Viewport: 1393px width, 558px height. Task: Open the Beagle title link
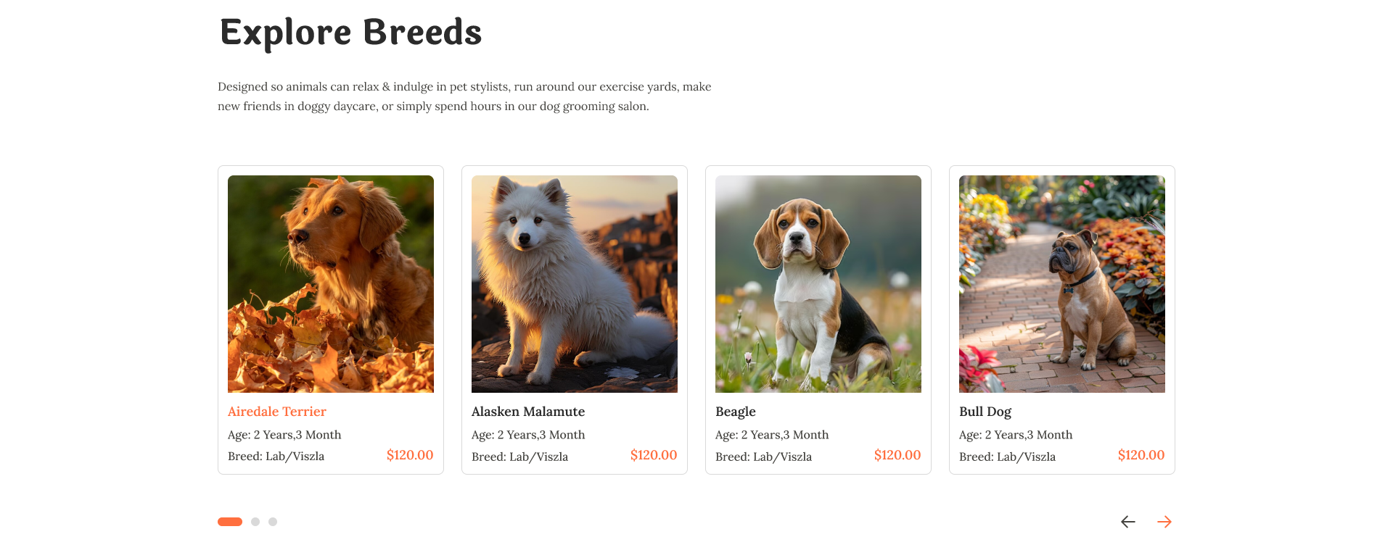pyautogui.click(x=736, y=412)
